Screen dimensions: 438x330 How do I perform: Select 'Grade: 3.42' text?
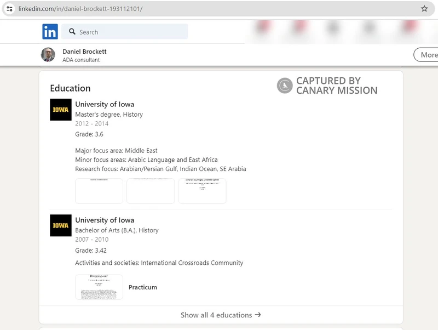(91, 251)
